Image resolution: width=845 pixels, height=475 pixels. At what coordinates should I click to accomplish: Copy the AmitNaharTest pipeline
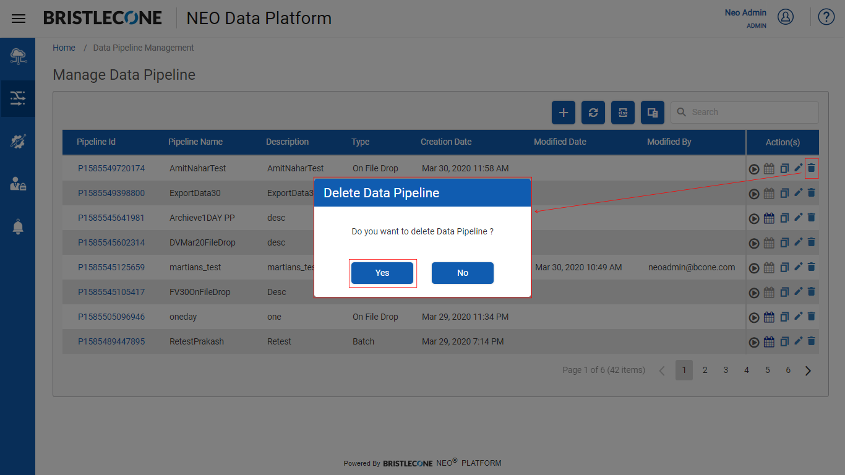point(784,168)
